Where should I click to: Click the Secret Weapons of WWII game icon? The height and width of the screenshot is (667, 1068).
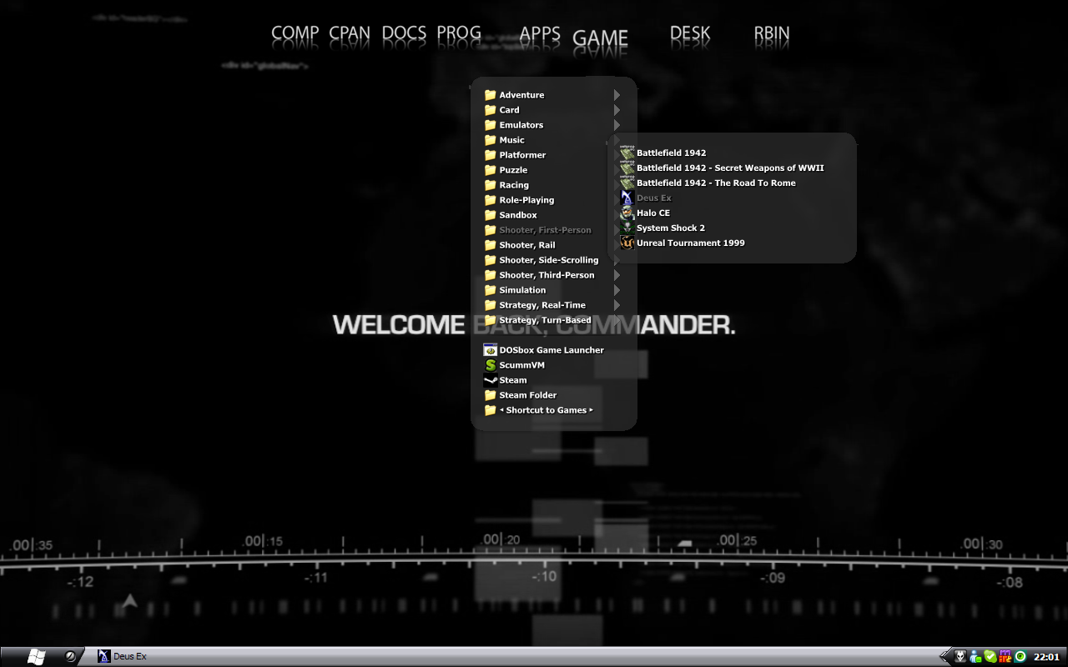coord(627,168)
